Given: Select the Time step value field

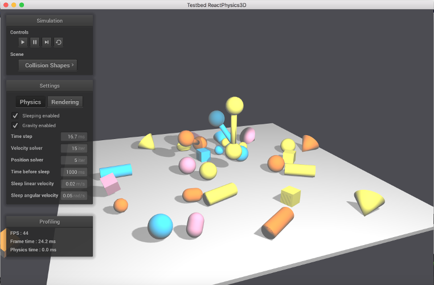Looking at the screenshot, I should coord(74,137).
